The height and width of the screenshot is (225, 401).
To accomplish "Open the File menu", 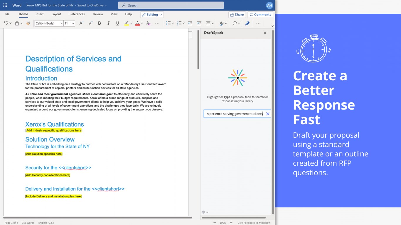I will pyautogui.click(x=7, y=14).
